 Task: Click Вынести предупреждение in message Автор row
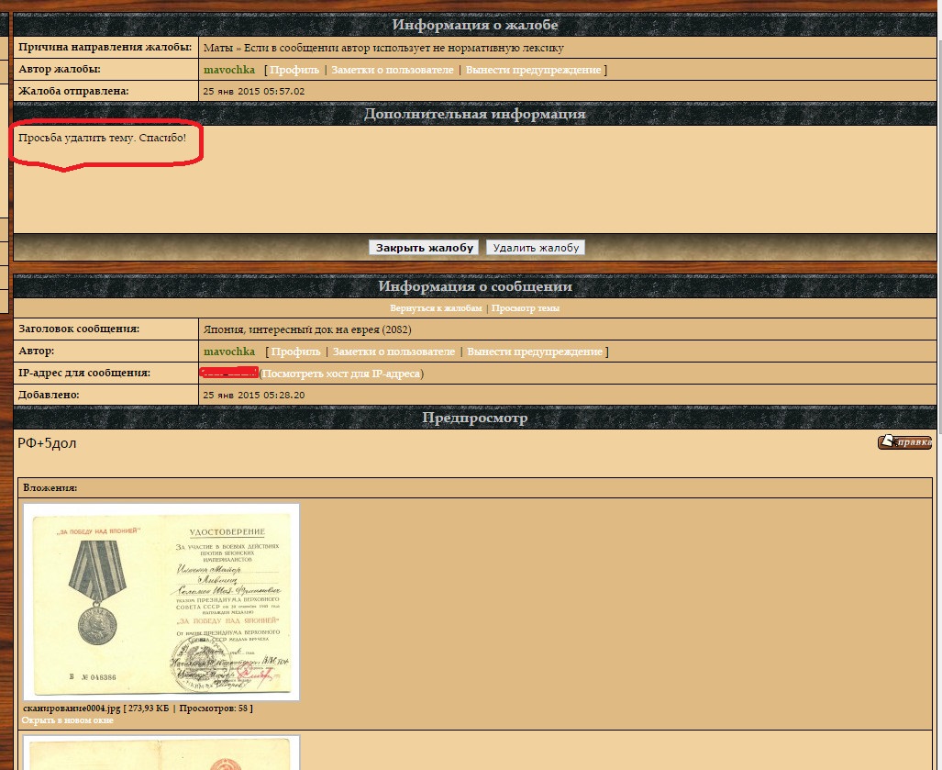(x=535, y=352)
